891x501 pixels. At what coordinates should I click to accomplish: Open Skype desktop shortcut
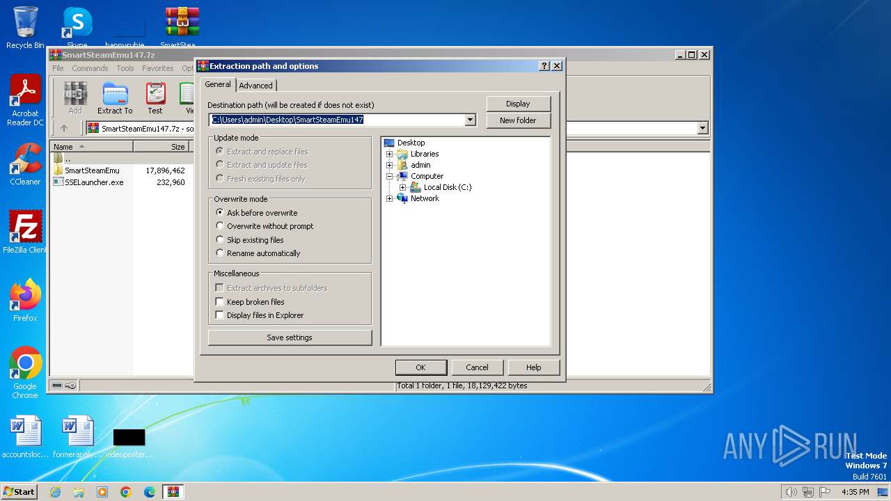(77, 26)
